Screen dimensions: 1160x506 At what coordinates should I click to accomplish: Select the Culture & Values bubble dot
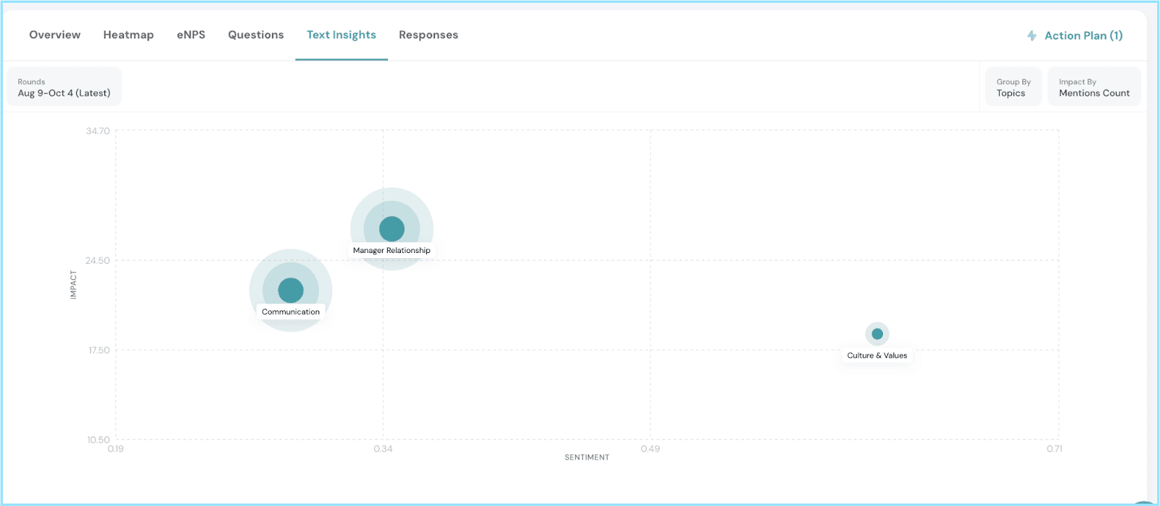(877, 333)
